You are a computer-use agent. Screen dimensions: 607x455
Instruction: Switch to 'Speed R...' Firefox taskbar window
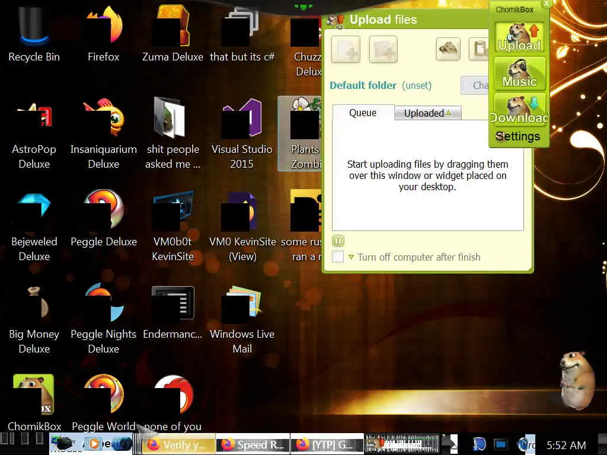click(x=253, y=444)
